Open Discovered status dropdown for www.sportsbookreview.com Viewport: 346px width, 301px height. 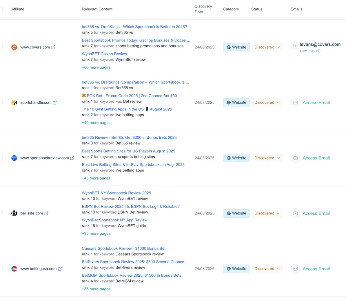point(267,158)
